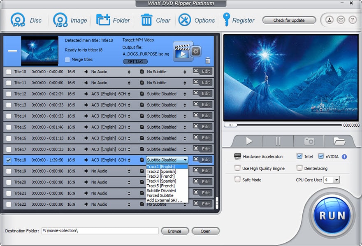
Task: Click the Clear toolbar icon
Action: click(x=147, y=19)
